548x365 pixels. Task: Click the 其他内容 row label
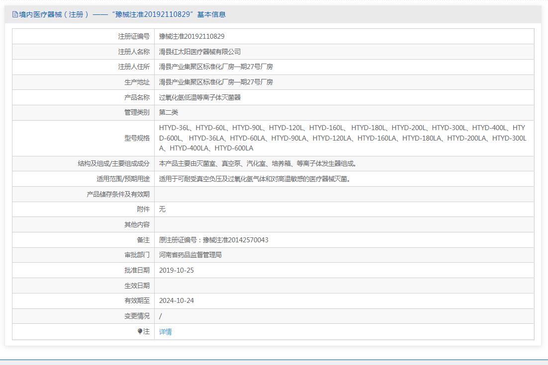pyautogui.click(x=137, y=224)
